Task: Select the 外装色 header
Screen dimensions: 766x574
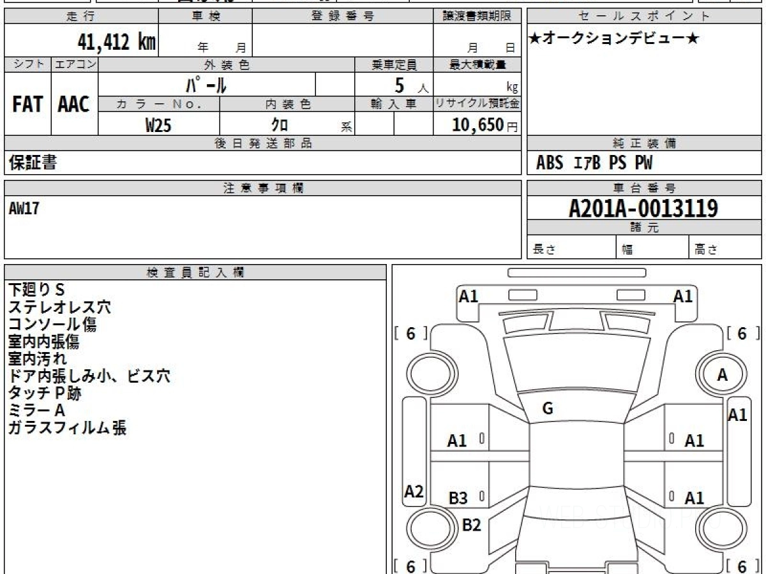Action: pyautogui.click(x=227, y=64)
